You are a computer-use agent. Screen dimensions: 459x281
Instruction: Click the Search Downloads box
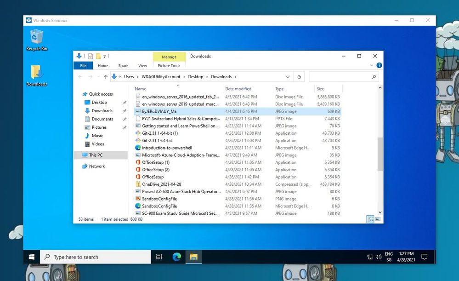(x=343, y=77)
